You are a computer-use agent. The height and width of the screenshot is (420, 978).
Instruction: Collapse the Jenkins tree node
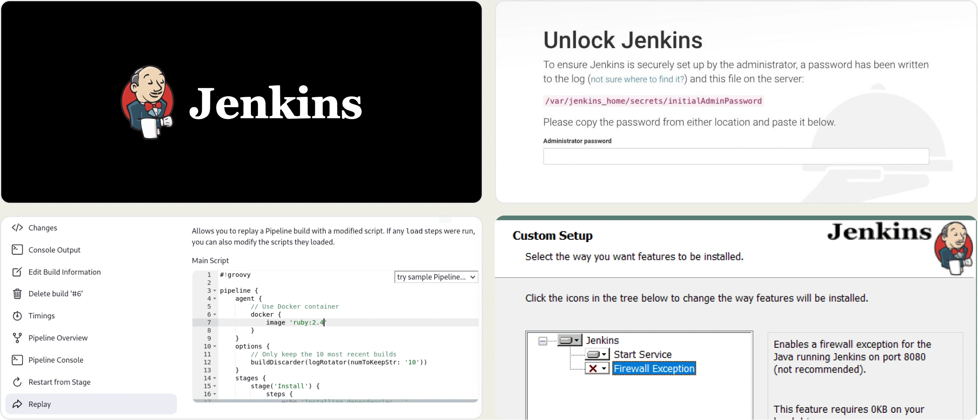(x=542, y=341)
